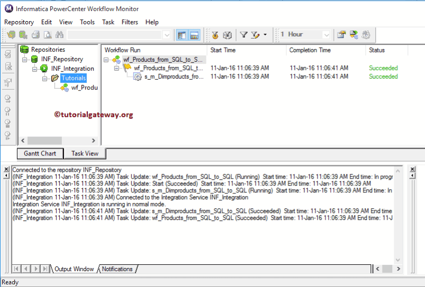Open the Repository menu
This screenshot has width=425, height=287.
(x=19, y=22)
